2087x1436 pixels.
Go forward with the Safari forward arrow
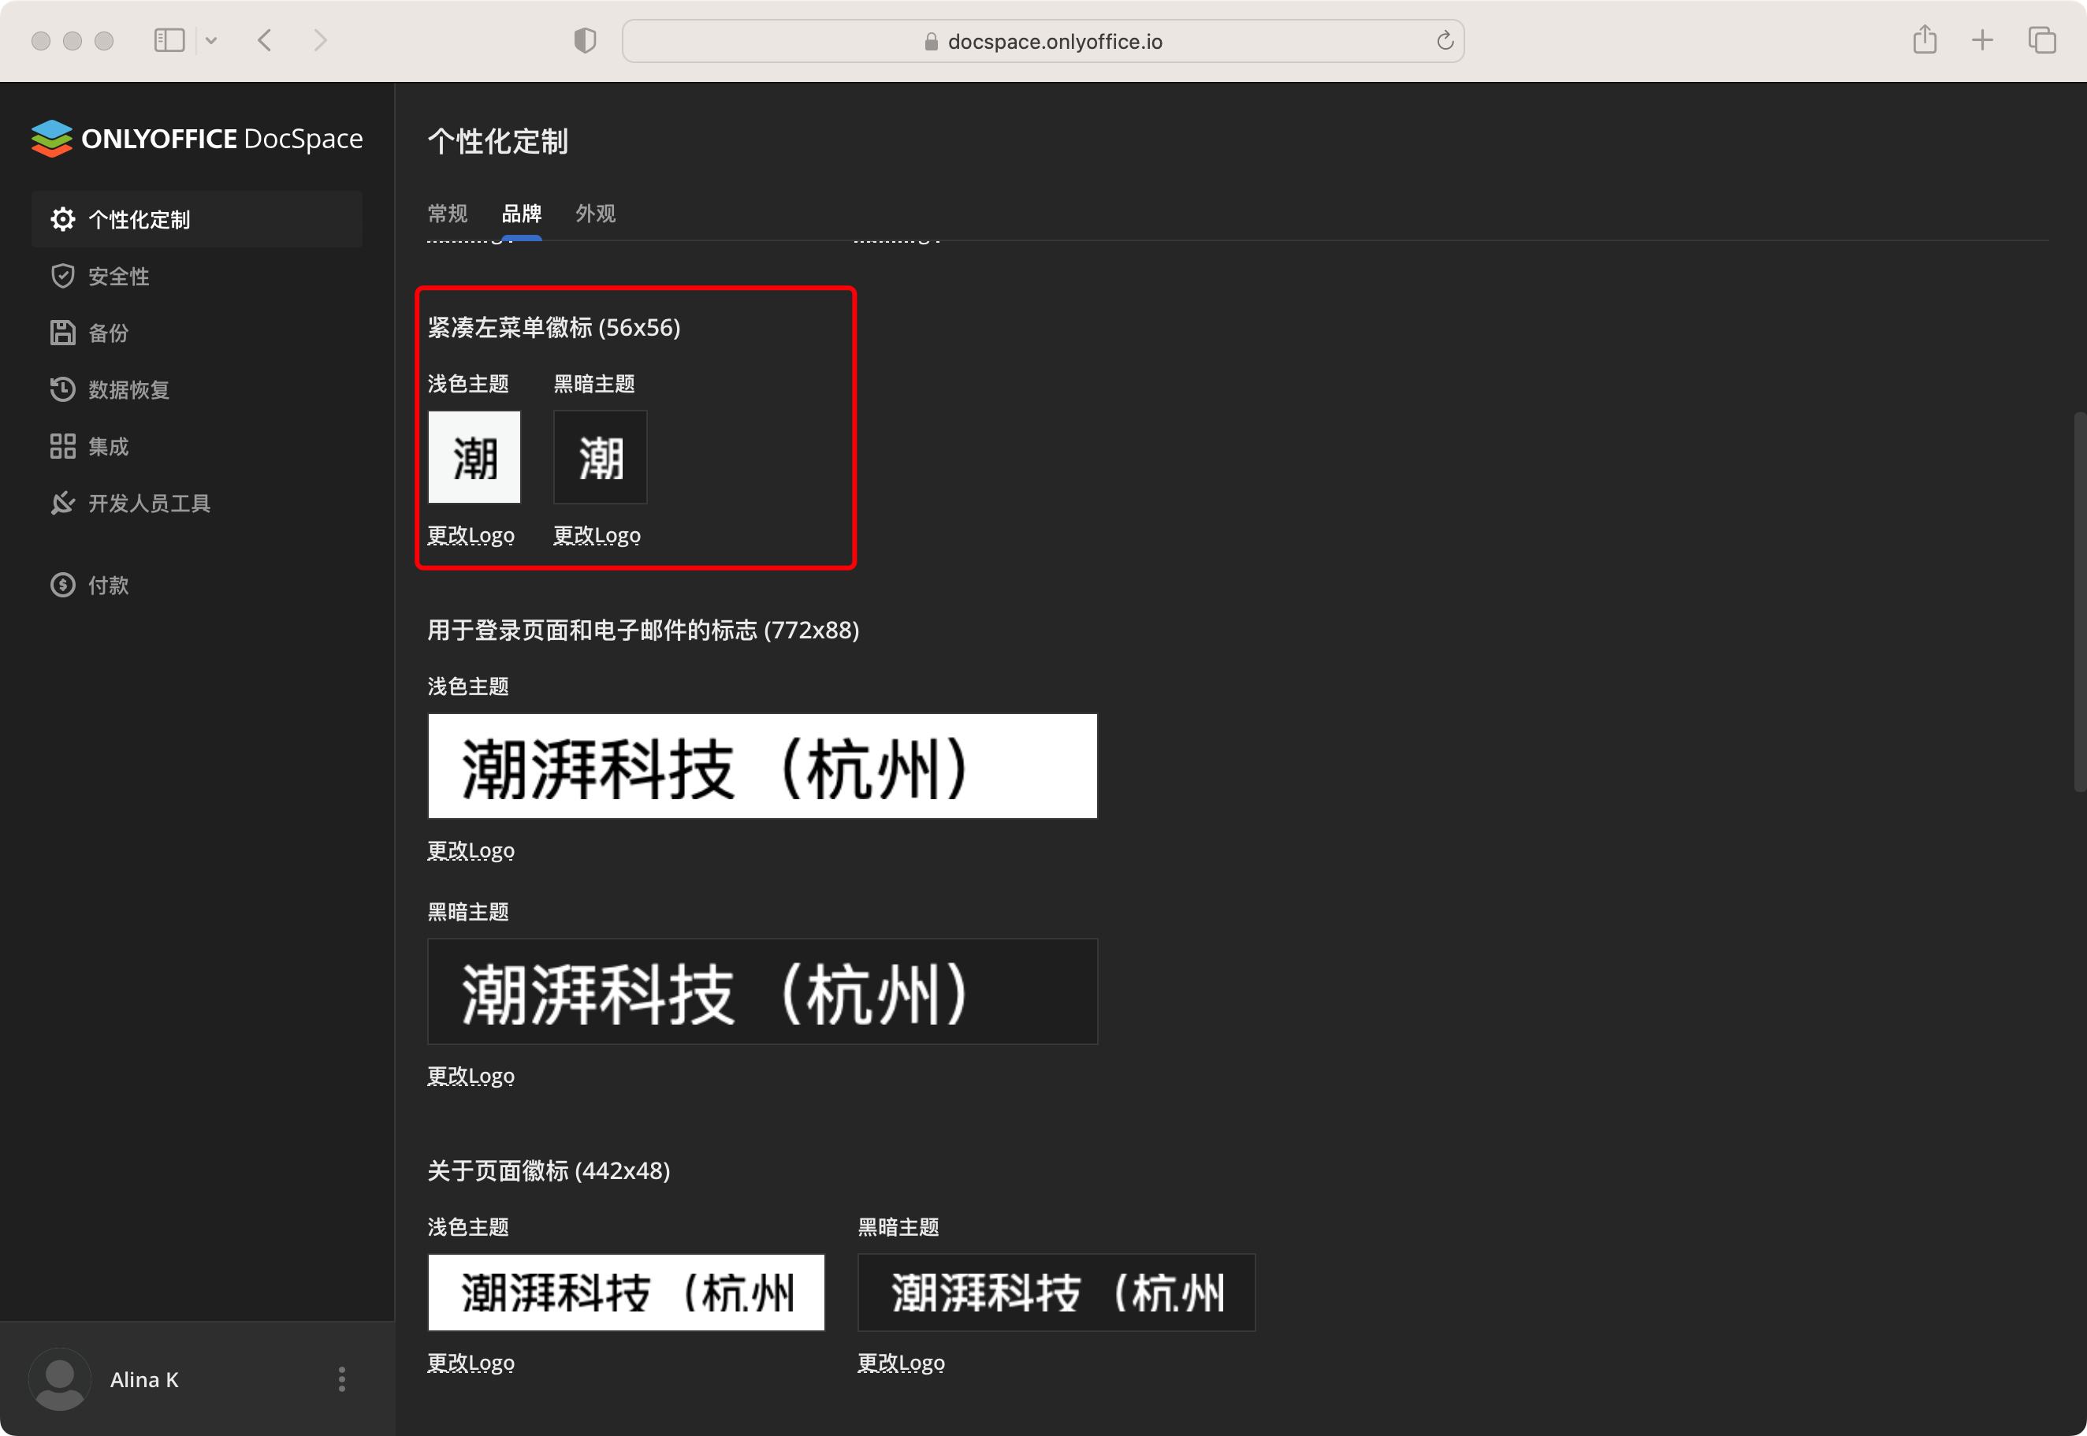320,40
